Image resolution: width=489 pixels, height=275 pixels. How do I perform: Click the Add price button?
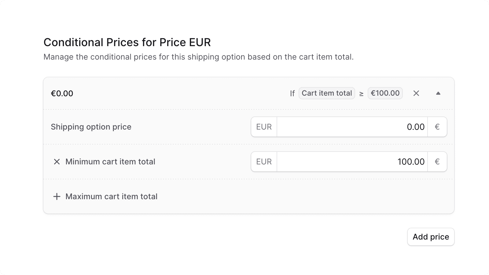431,237
